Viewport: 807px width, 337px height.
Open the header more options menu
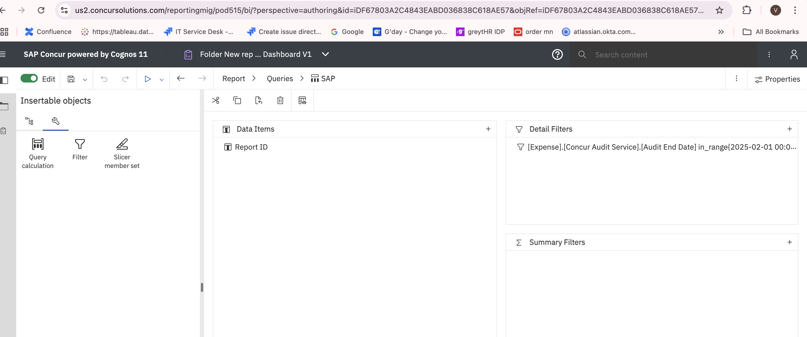pos(769,54)
